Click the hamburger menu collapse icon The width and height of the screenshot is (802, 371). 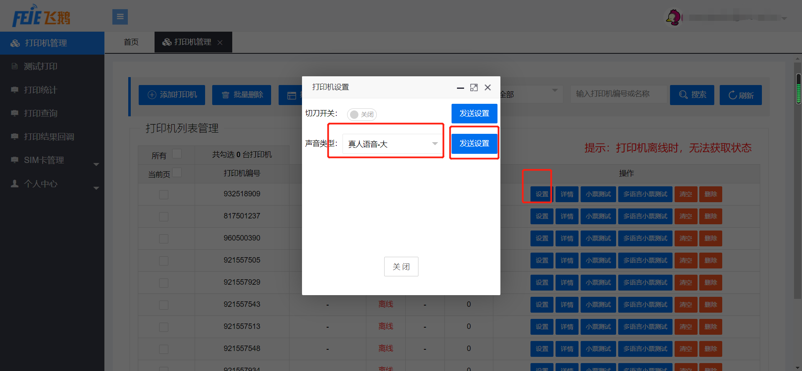pyautogui.click(x=120, y=17)
